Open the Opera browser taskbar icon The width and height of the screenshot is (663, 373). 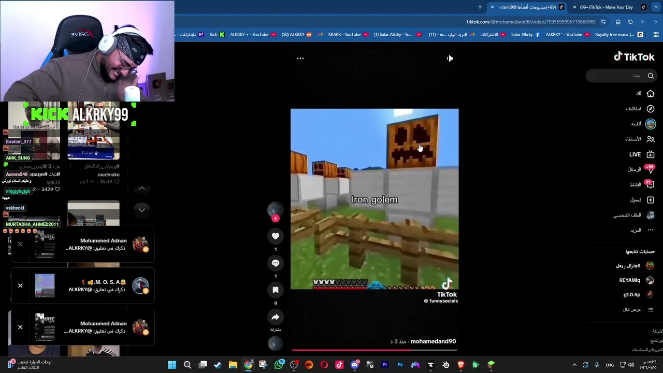tap(324, 365)
